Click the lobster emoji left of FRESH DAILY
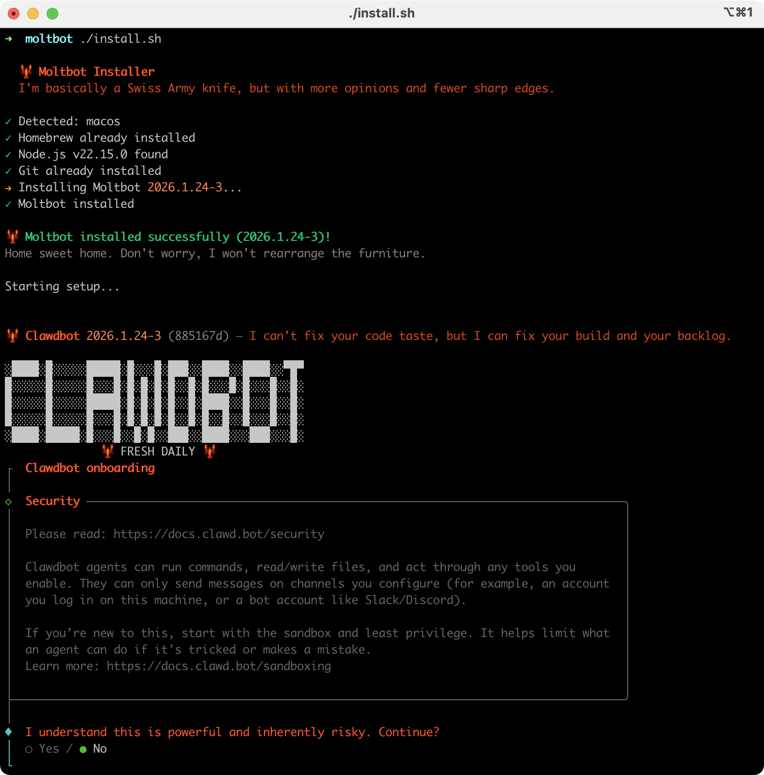This screenshot has width=764, height=775. point(108,451)
